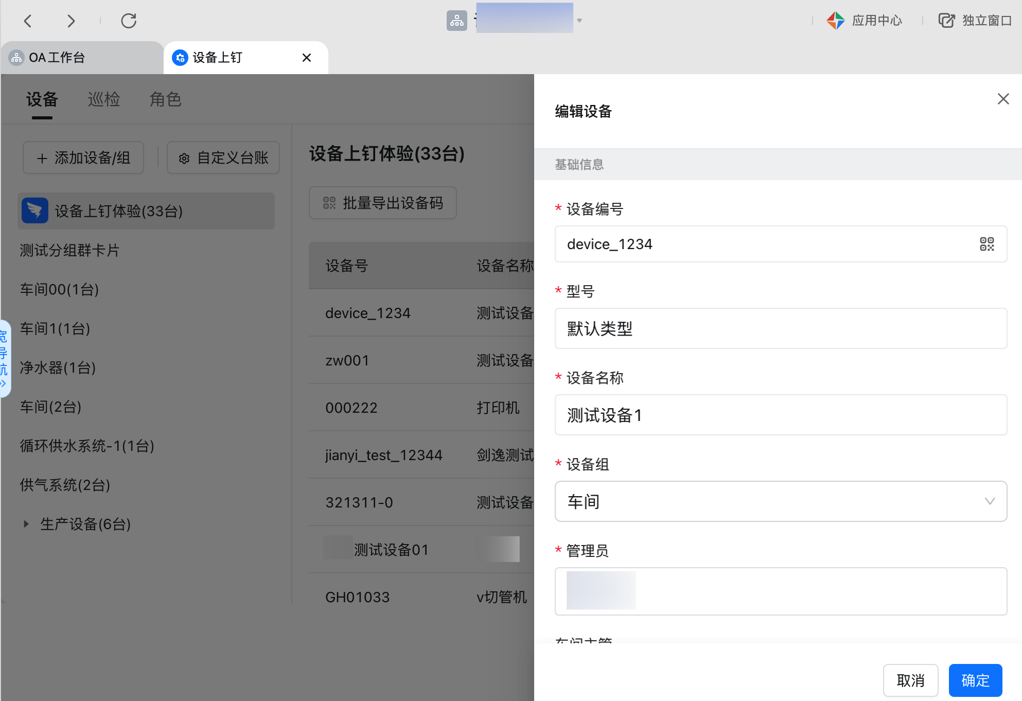The image size is (1022, 701).
Task: Select the 供气系统(2台) group
Action: coord(65,485)
